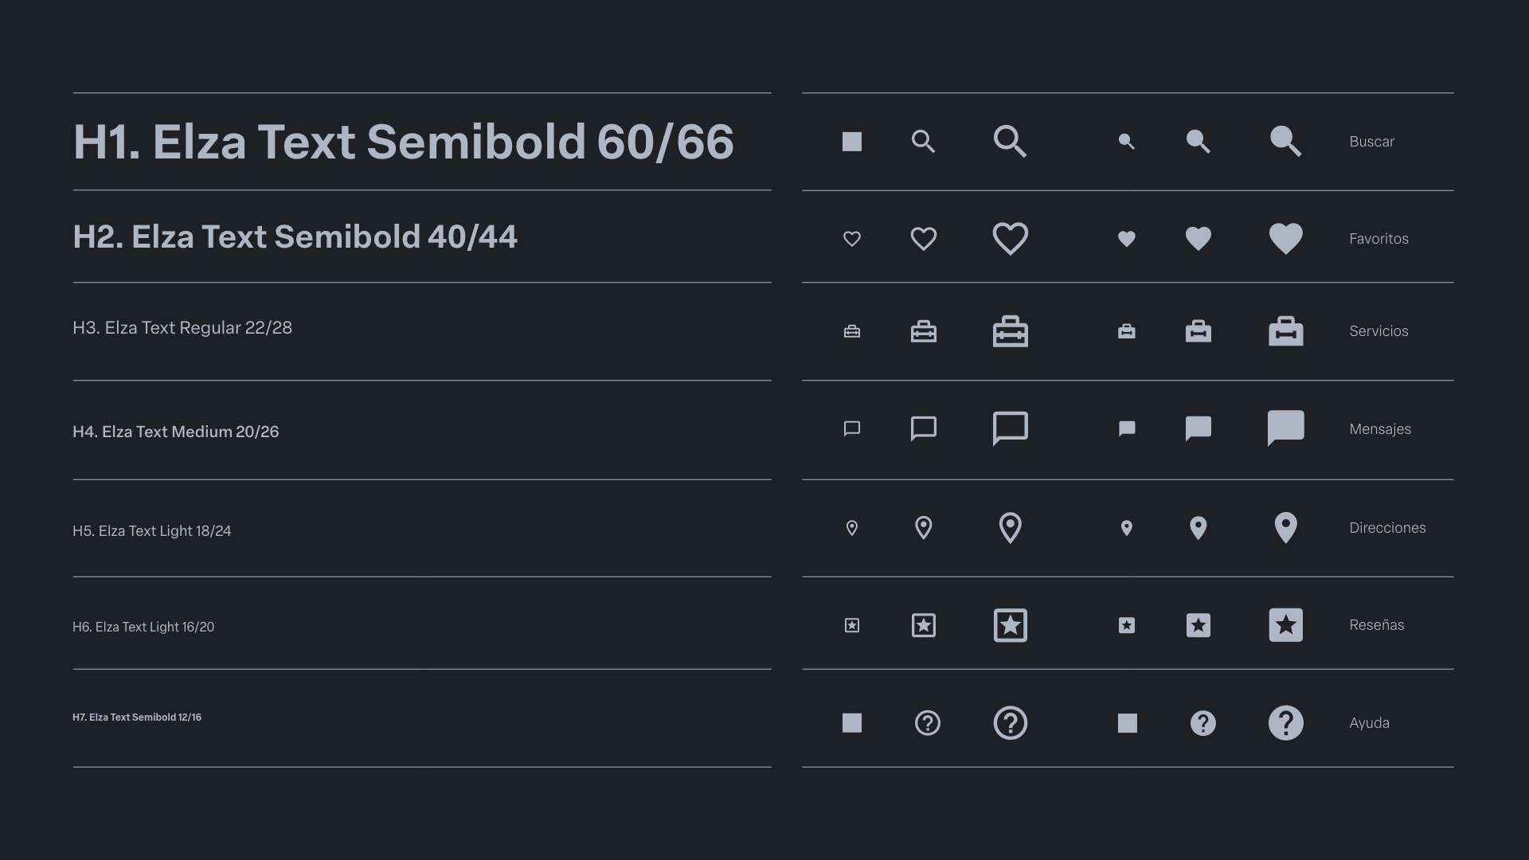The height and width of the screenshot is (860, 1529).
Task: Select the H1 Elza Text Semibold 60/66 heading
Action: click(403, 142)
